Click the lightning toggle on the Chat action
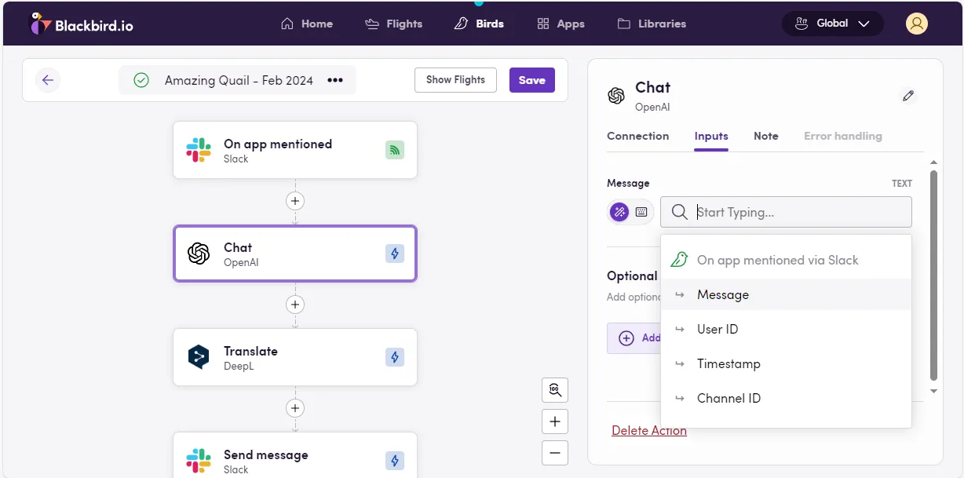Screen dimensions: 964x478 click(x=395, y=254)
